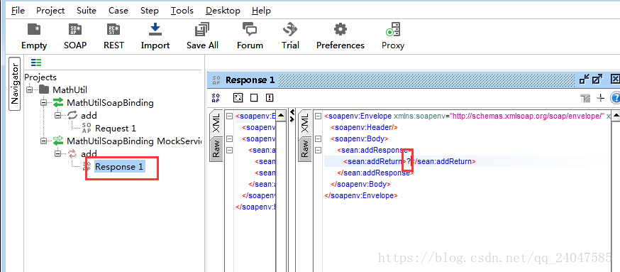Click the empty square icon in response toolbar
Image resolution: width=620 pixels, height=272 pixels.
(254, 97)
